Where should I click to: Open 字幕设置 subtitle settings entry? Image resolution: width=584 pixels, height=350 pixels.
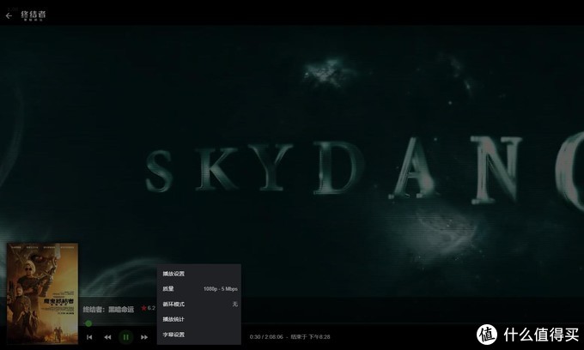(199, 335)
